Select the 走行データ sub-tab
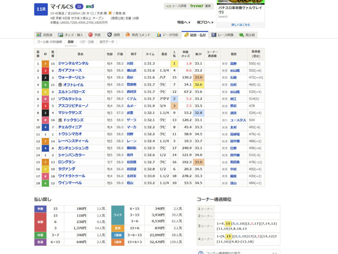338x254 pixels. [x=107, y=42]
